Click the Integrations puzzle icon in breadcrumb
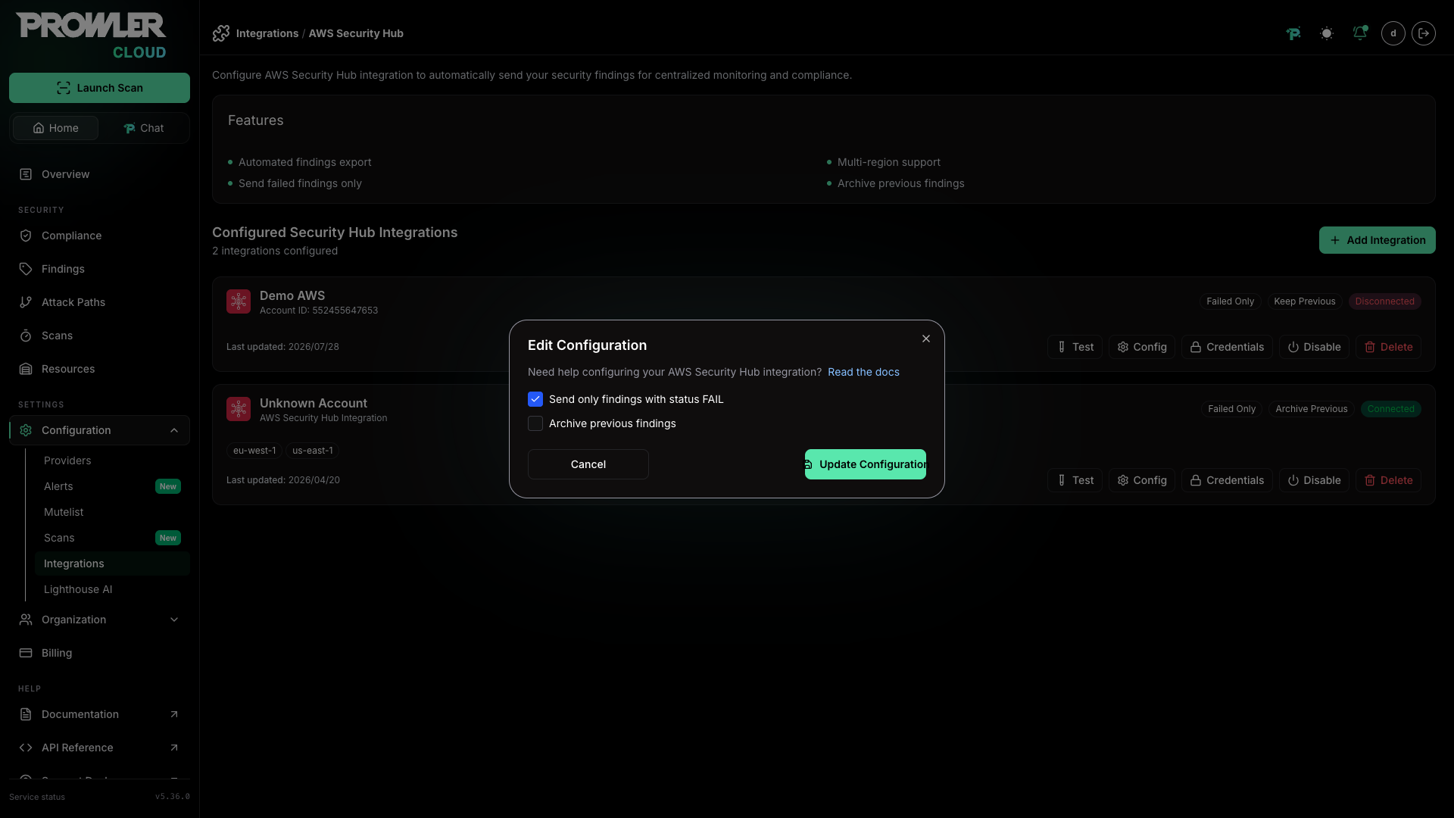 [x=221, y=33]
